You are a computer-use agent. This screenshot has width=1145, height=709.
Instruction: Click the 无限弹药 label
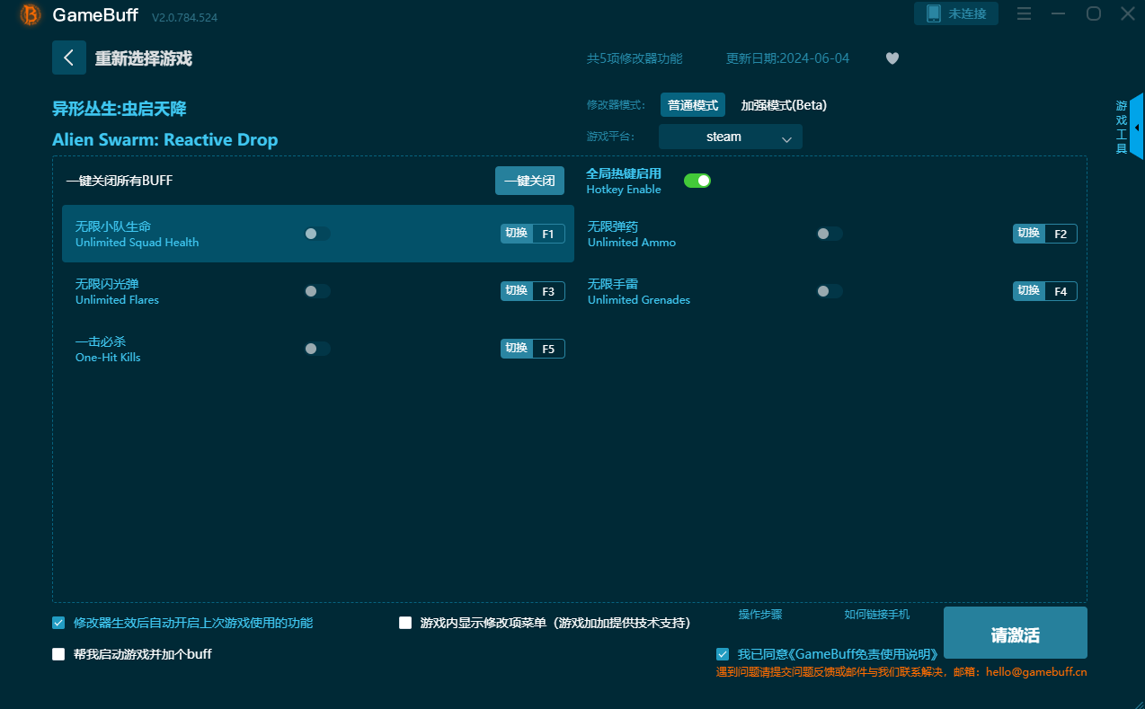[613, 226]
